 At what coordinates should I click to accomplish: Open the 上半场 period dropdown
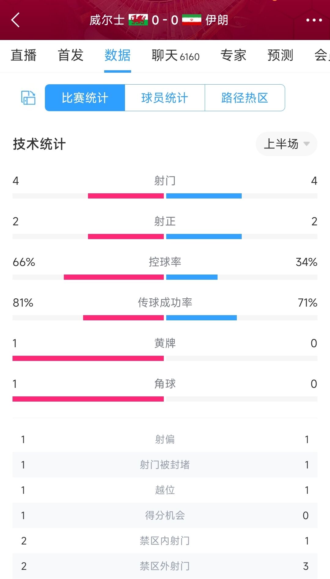coord(286,144)
